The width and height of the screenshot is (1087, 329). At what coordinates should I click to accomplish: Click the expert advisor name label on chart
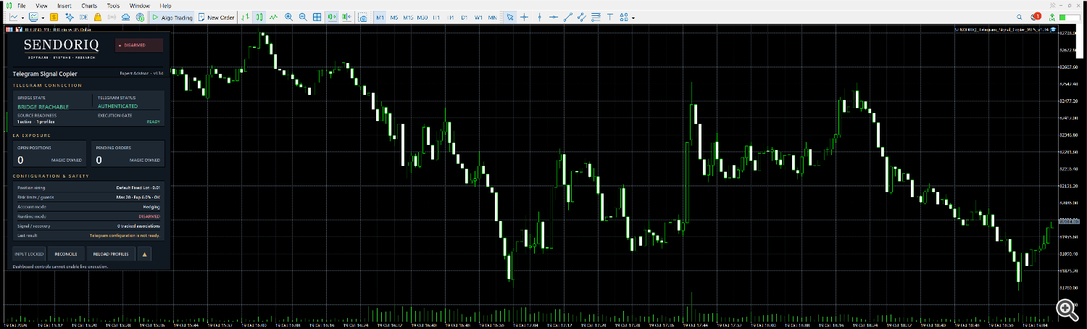click(1001, 30)
